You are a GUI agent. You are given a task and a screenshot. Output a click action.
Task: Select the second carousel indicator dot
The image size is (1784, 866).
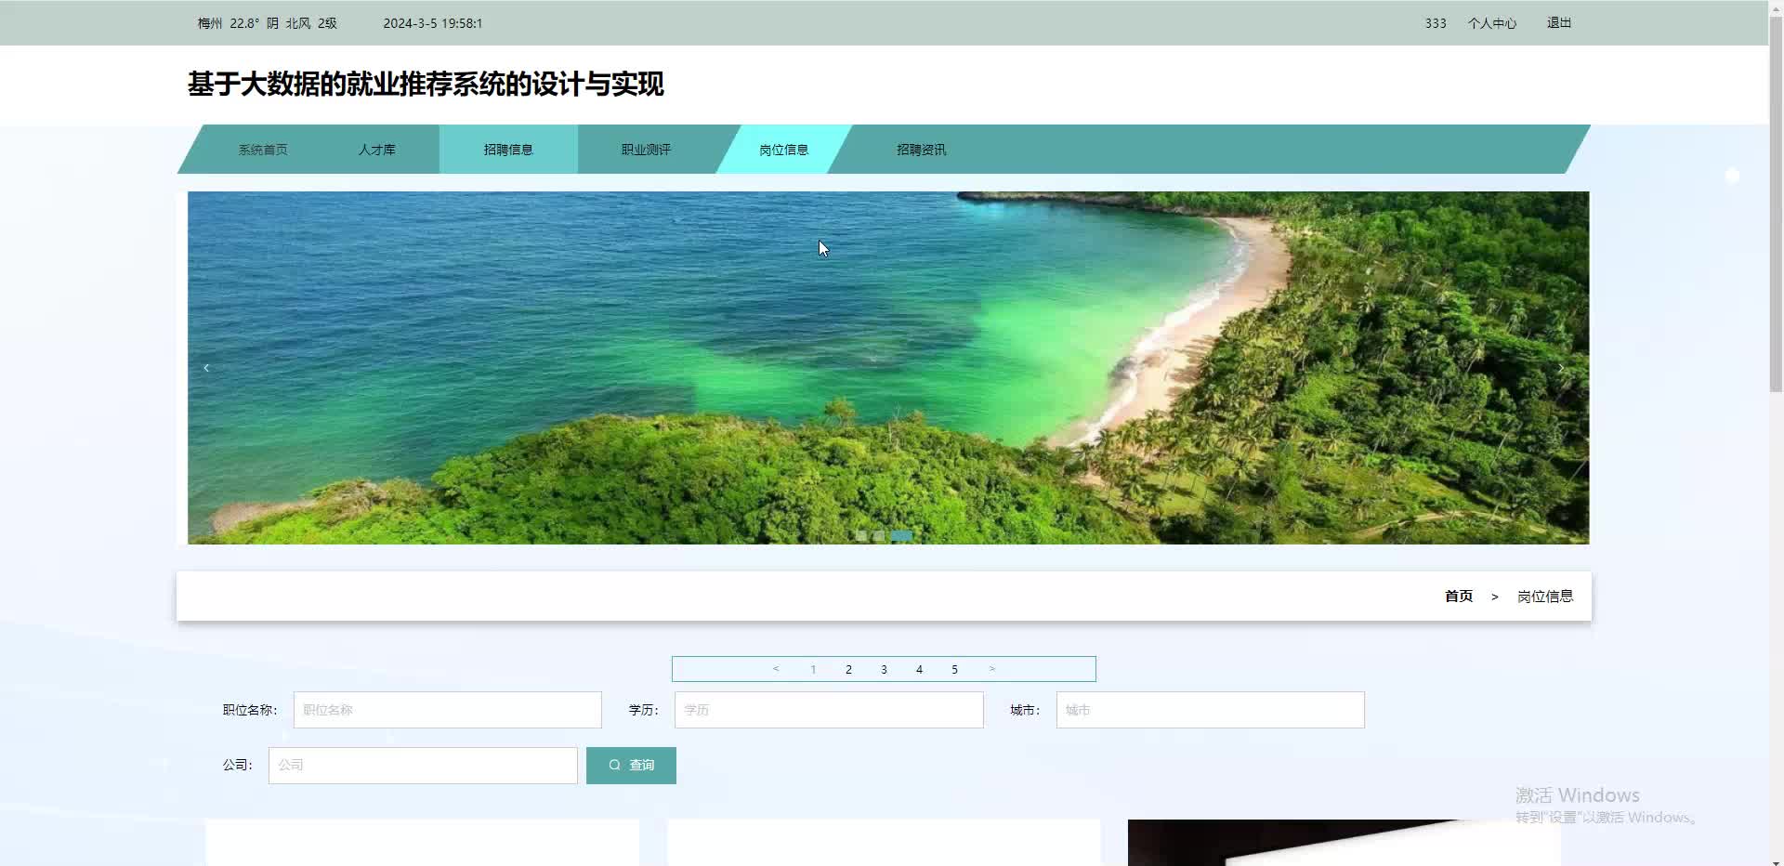coord(879,535)
